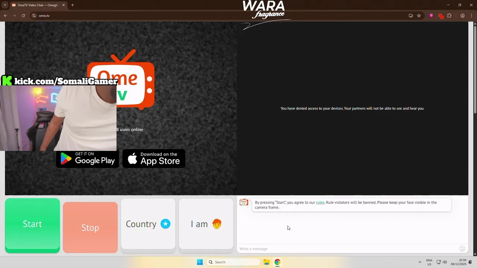Close the OmeTV Video Chat tab

(x=63, y=5)
